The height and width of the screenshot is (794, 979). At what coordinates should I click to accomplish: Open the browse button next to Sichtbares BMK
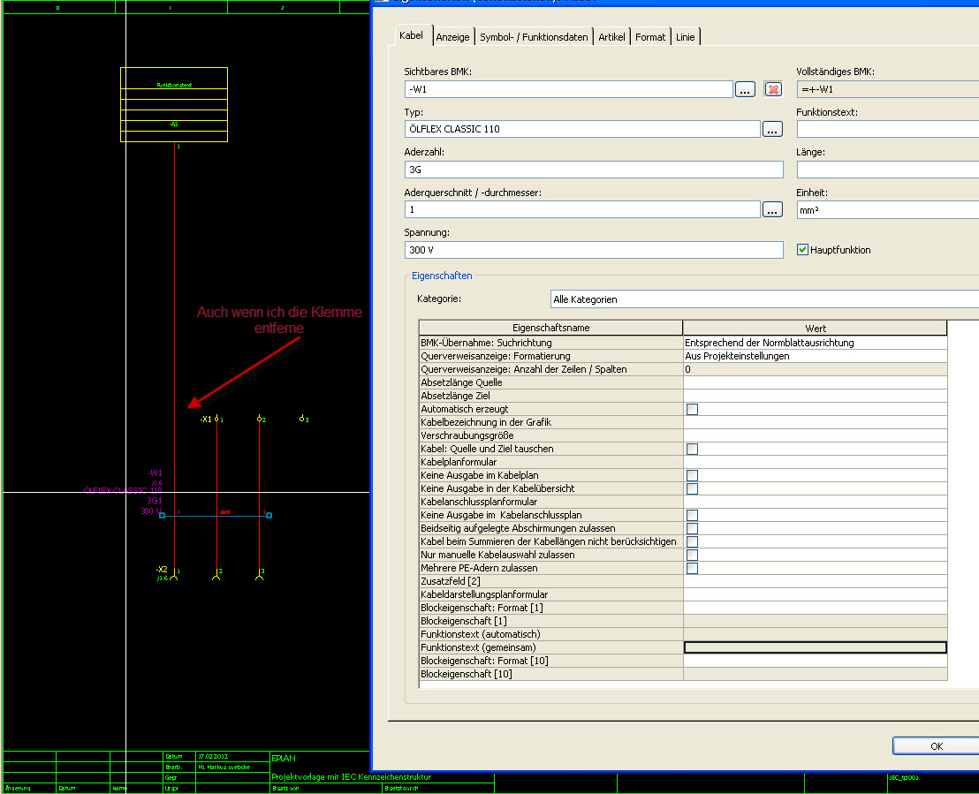[745, 89]
